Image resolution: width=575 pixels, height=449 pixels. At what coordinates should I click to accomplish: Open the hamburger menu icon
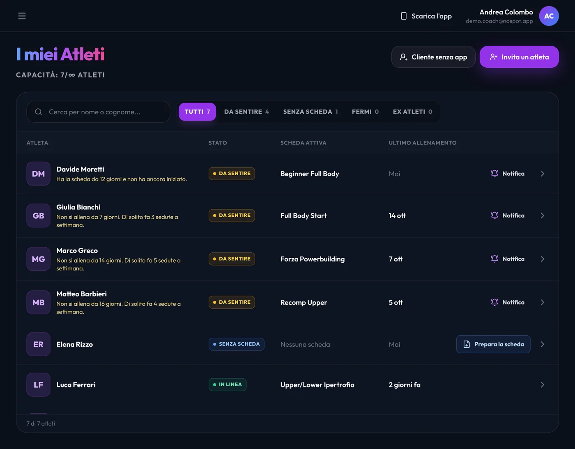(x=22, y=16)
